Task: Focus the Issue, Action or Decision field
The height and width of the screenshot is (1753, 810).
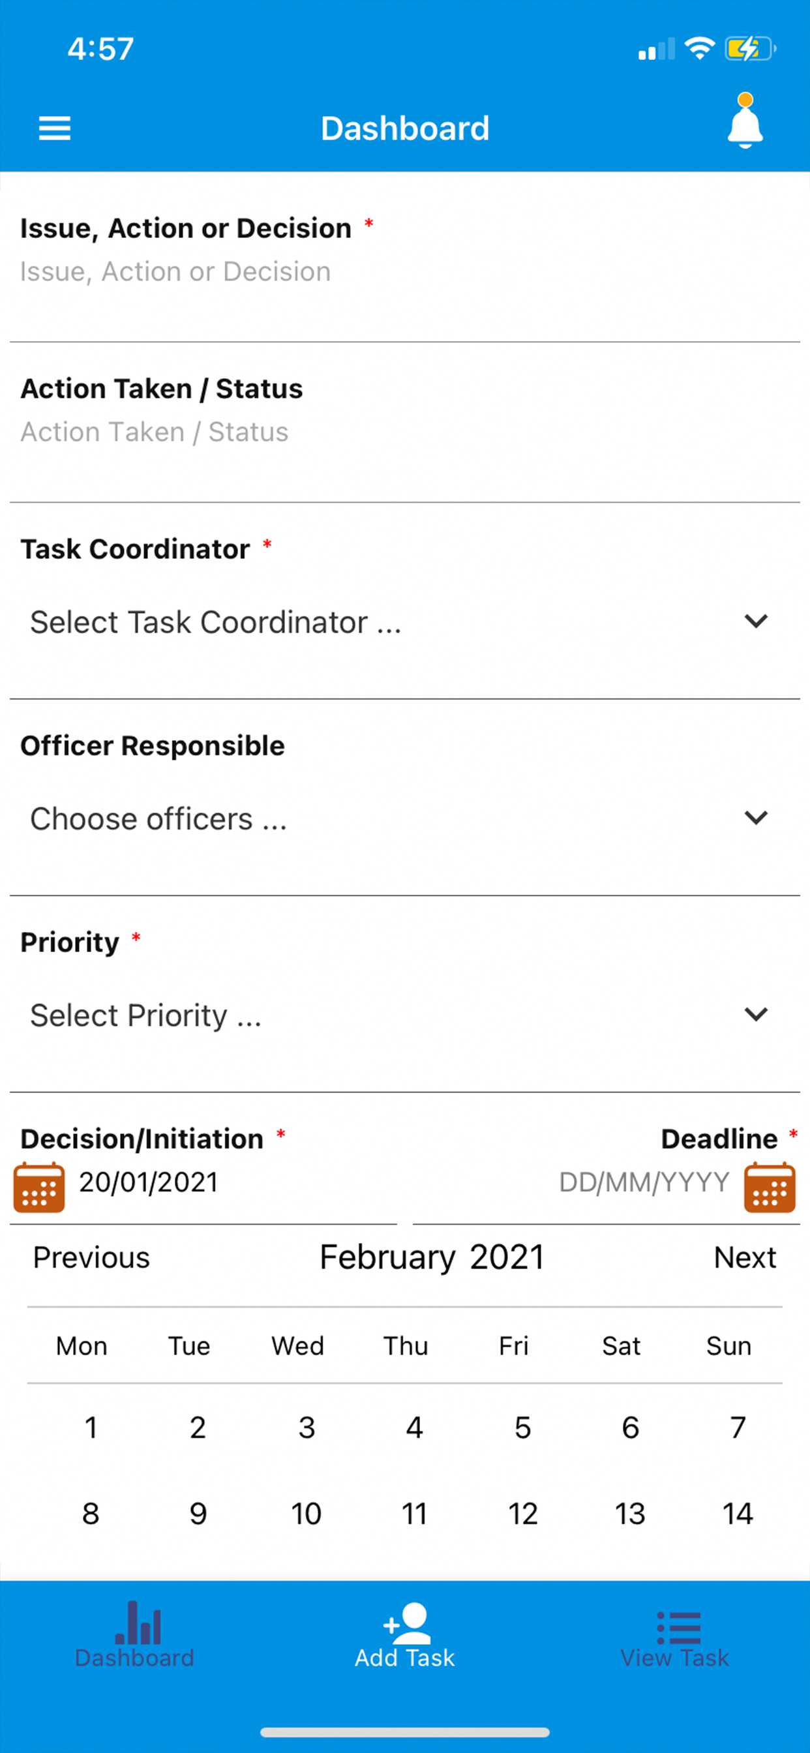Action: click(x=405, y=271)
